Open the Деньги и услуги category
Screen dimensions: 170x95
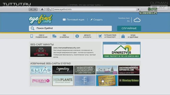pyautogui.click(x=87, y=36)
